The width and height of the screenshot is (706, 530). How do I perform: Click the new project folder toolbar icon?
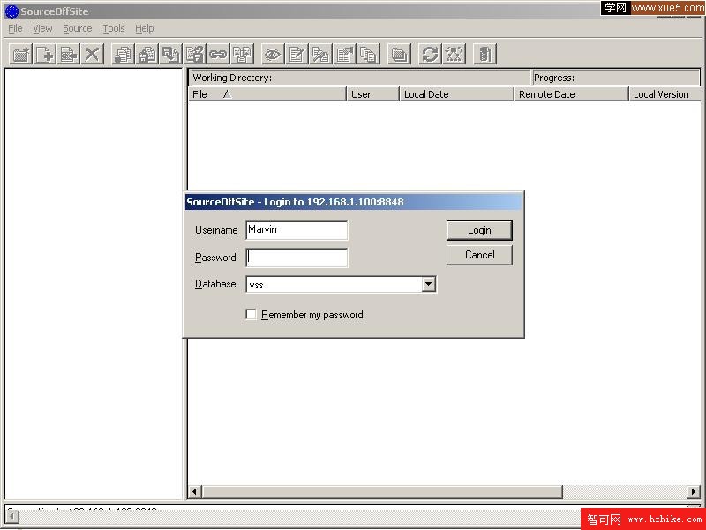coord(20,55)
